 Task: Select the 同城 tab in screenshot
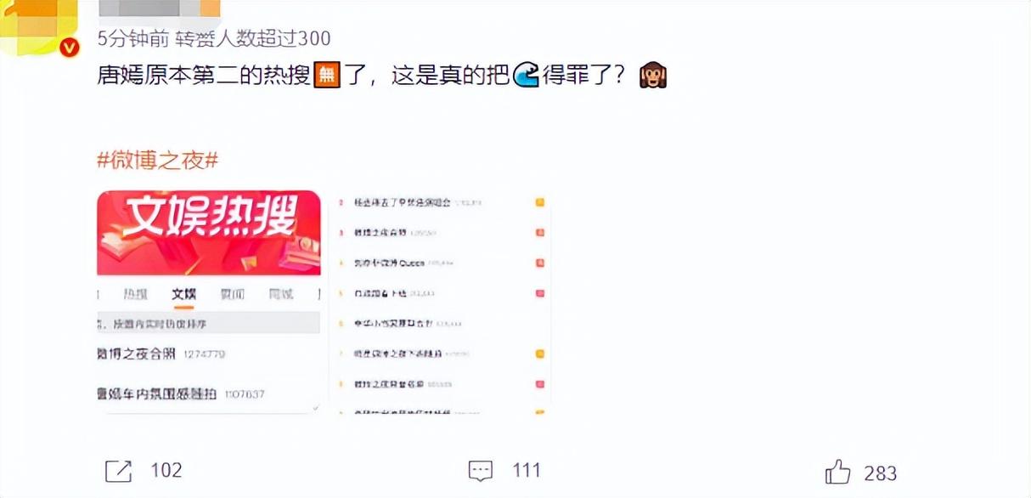coord(281,294)
